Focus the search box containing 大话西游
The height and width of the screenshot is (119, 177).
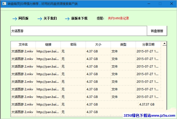(x=79, y=31)
